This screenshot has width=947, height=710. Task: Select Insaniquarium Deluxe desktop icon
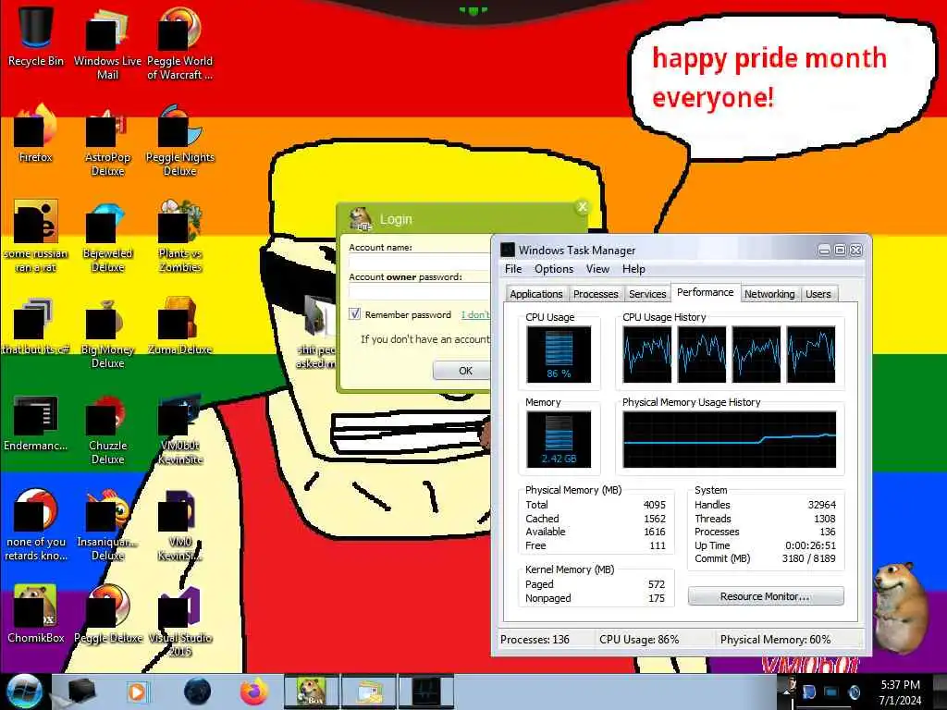pos(107,525)
